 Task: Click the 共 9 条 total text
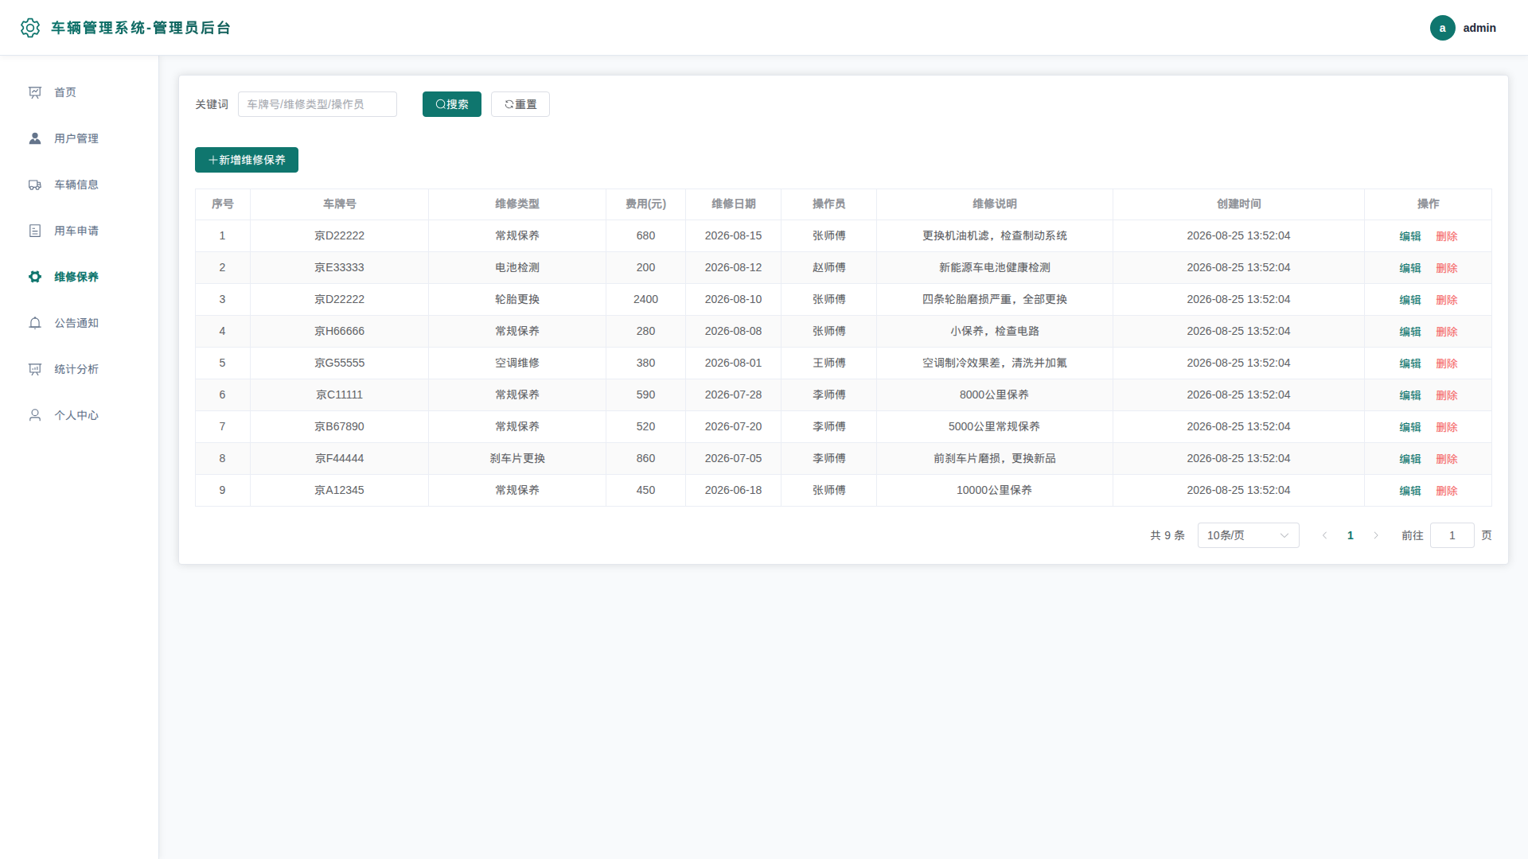[1167, 535]
